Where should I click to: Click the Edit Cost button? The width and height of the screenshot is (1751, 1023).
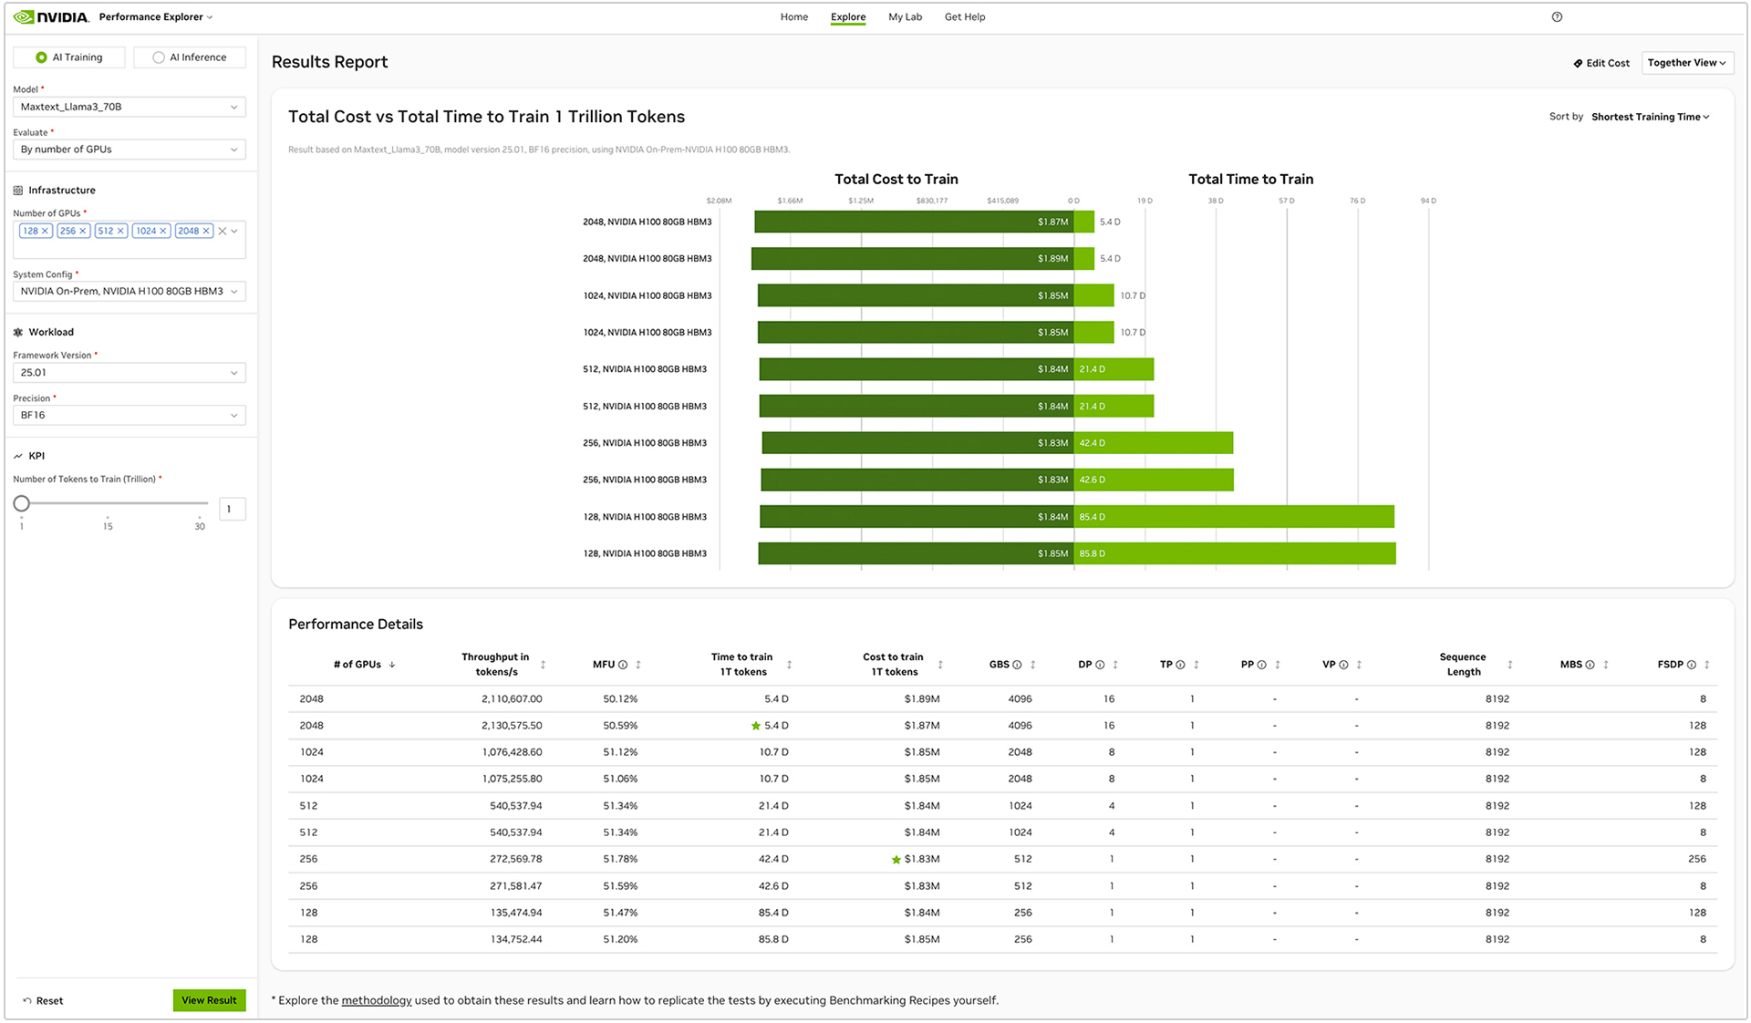pyautogui.click(x=1601, y=63)
